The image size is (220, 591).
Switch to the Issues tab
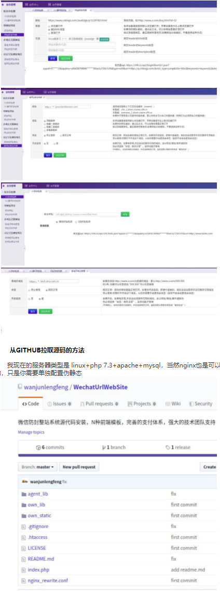(x=60, y=404)
